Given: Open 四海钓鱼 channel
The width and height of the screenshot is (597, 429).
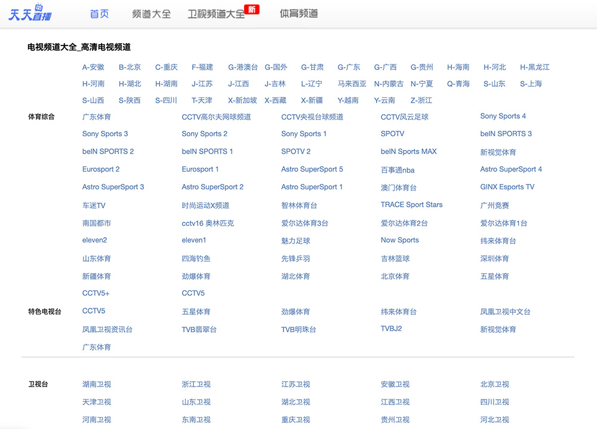Looking at the screenshot, I should pos(196,259).
